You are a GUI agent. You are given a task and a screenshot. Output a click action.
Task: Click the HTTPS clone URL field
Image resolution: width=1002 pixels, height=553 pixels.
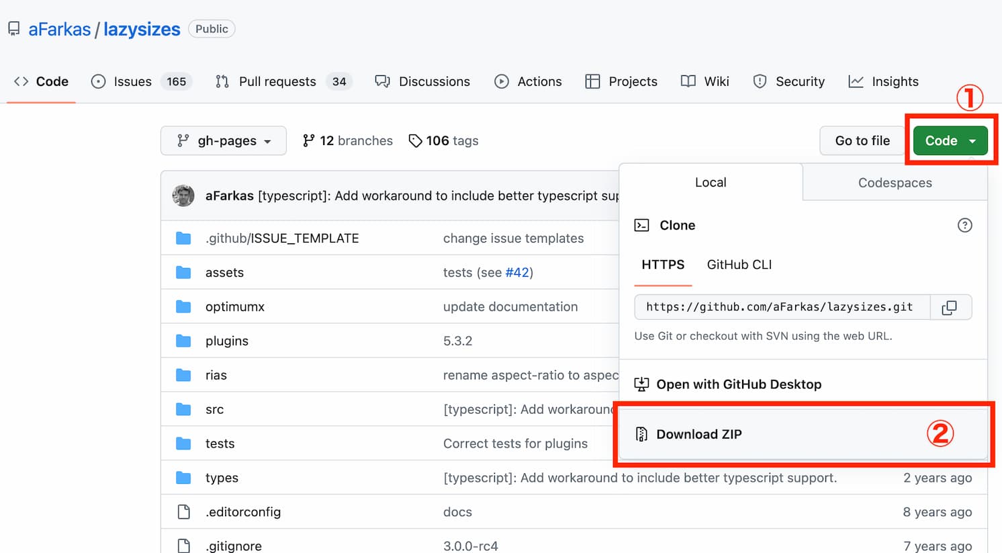782,307
